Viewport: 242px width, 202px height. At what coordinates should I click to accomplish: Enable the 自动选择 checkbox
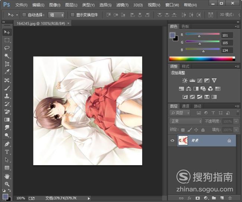click(x=24, y=15)
